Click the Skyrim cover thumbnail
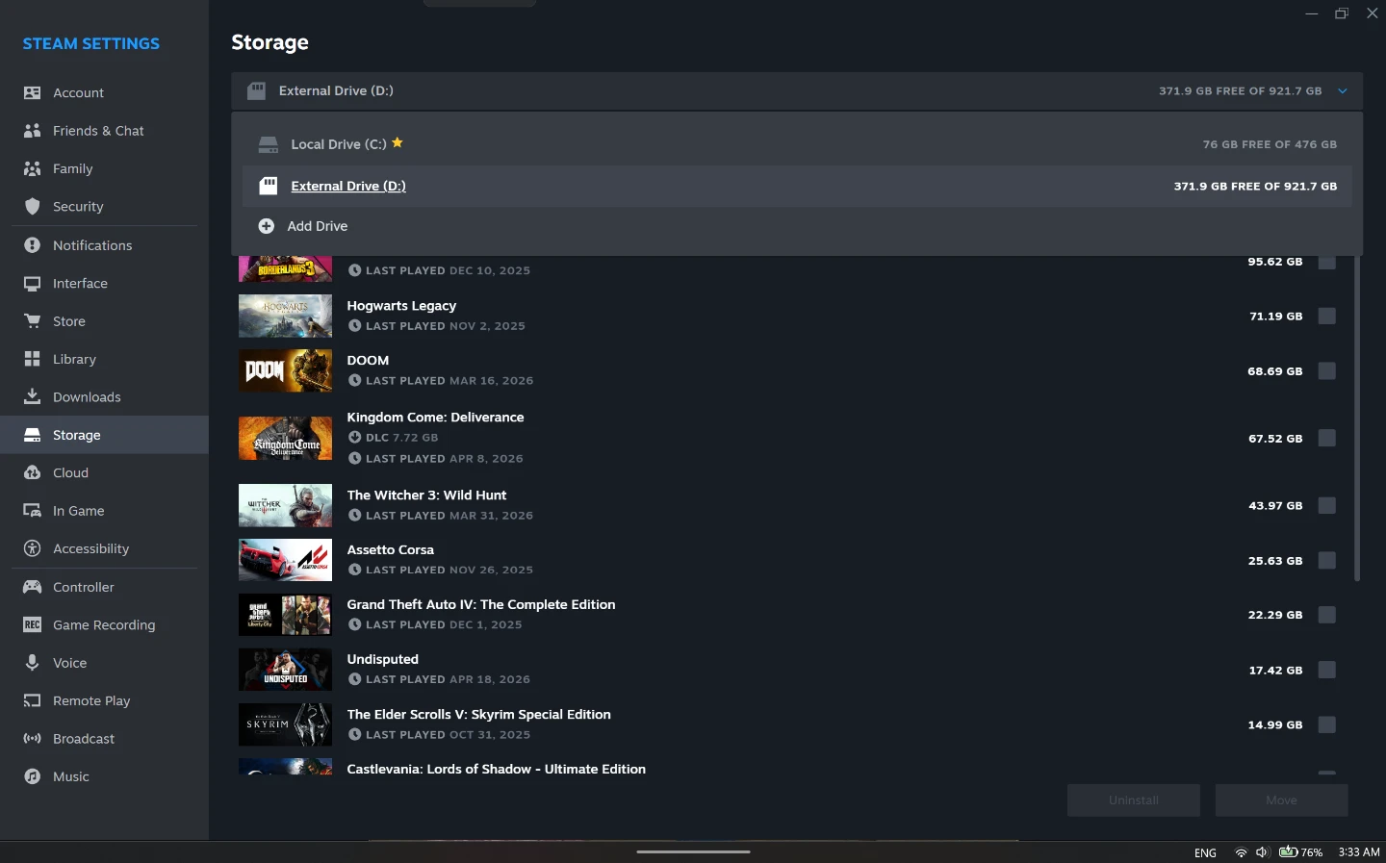 285,724
